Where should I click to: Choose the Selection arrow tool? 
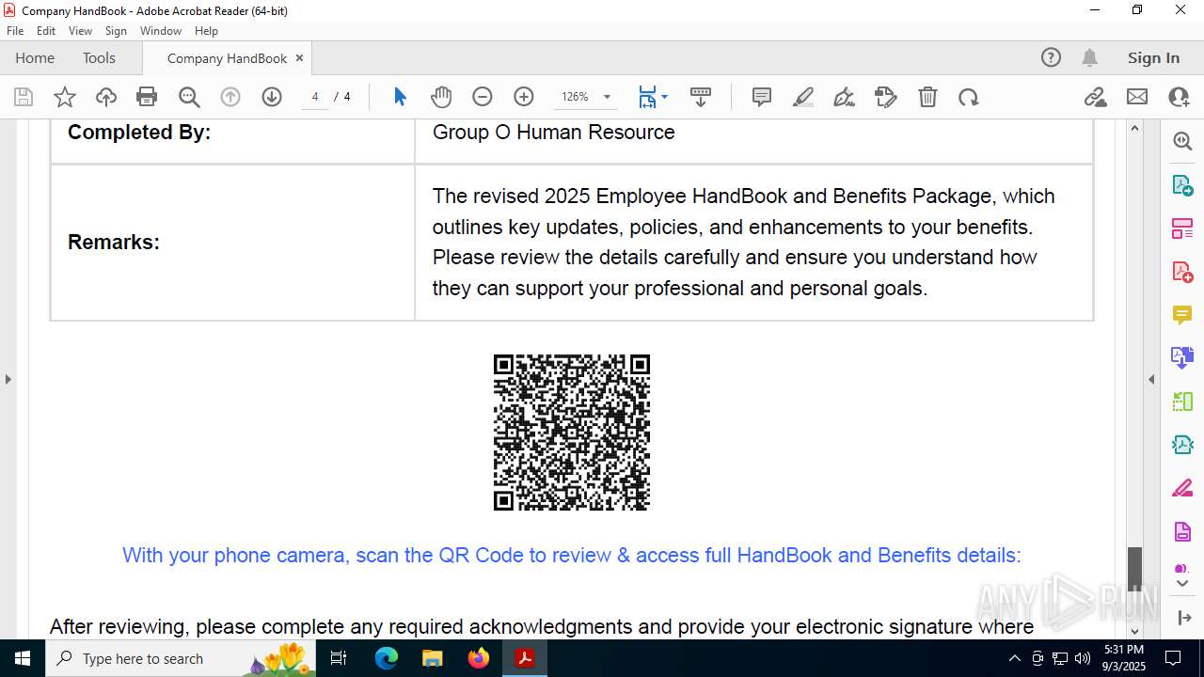(400, 97)
